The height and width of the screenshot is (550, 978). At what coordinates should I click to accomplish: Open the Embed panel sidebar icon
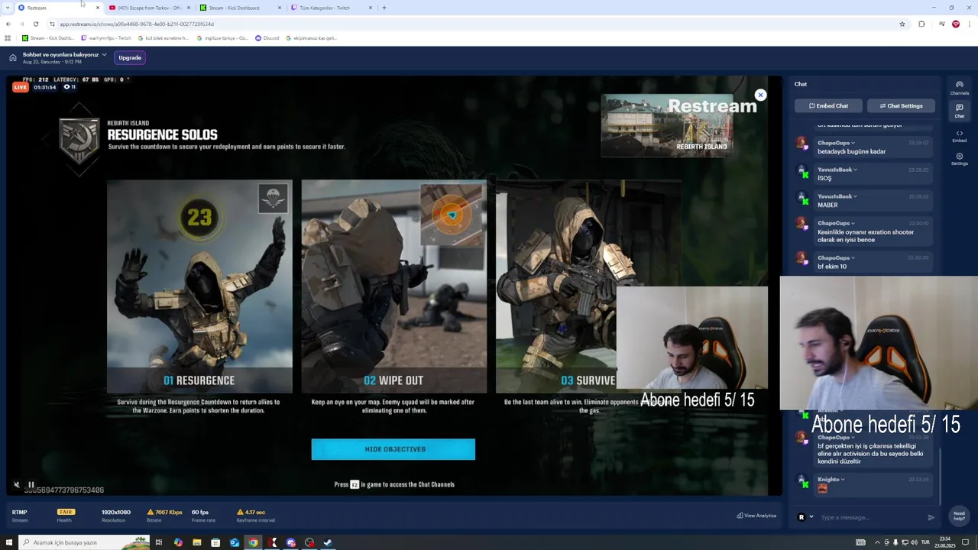point(960,136)
